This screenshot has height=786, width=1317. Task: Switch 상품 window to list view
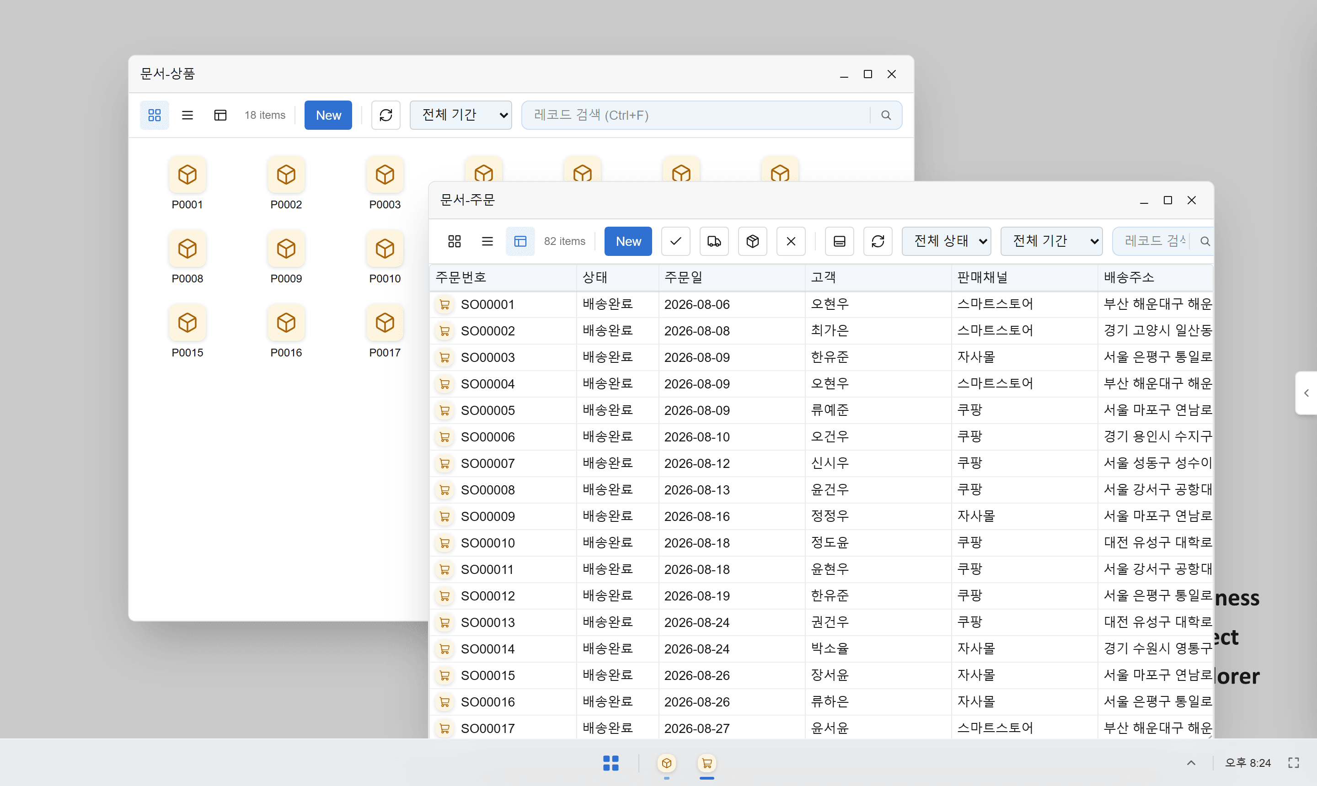pos(187,115)
